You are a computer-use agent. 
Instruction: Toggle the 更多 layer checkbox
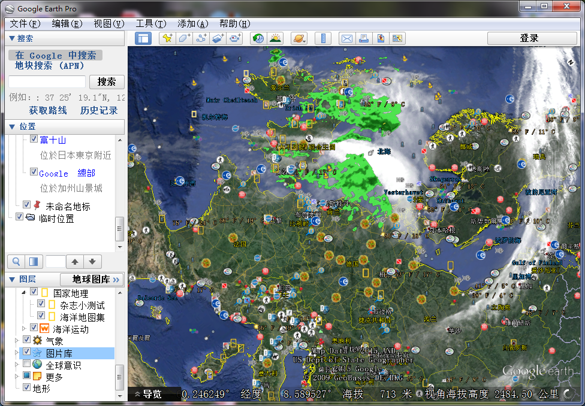tap(26, 375)
